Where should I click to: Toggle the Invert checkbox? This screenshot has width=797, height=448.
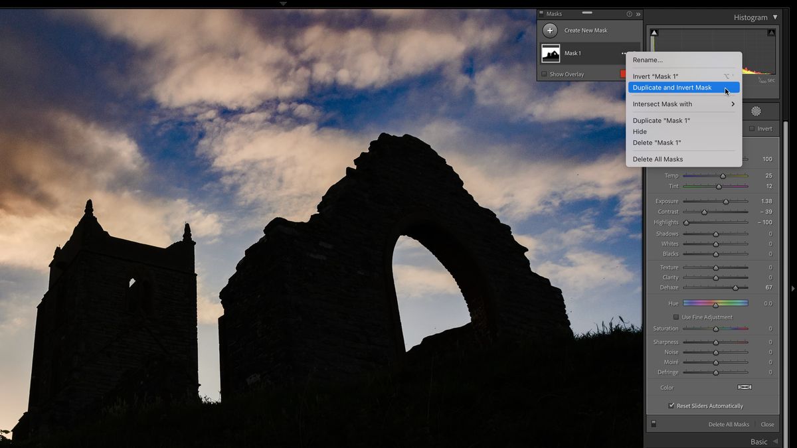coord(752,129)
